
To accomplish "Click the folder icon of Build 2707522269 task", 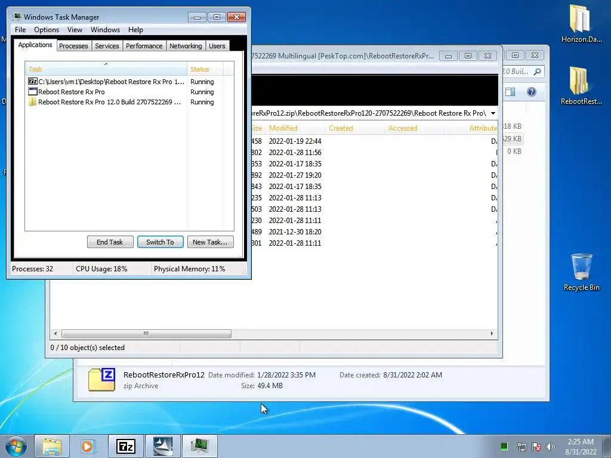I will click(x=32, y=101).
